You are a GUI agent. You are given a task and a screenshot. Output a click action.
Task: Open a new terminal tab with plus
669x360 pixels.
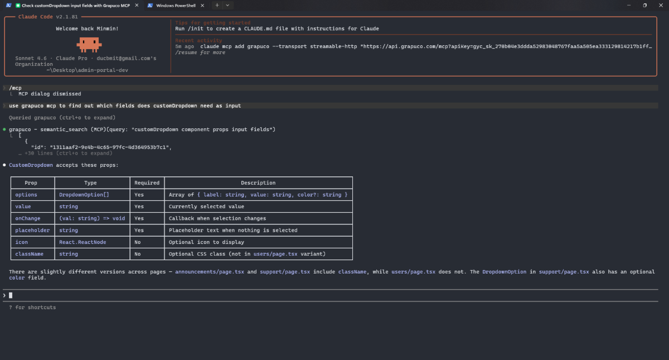[x=217, y=5]
